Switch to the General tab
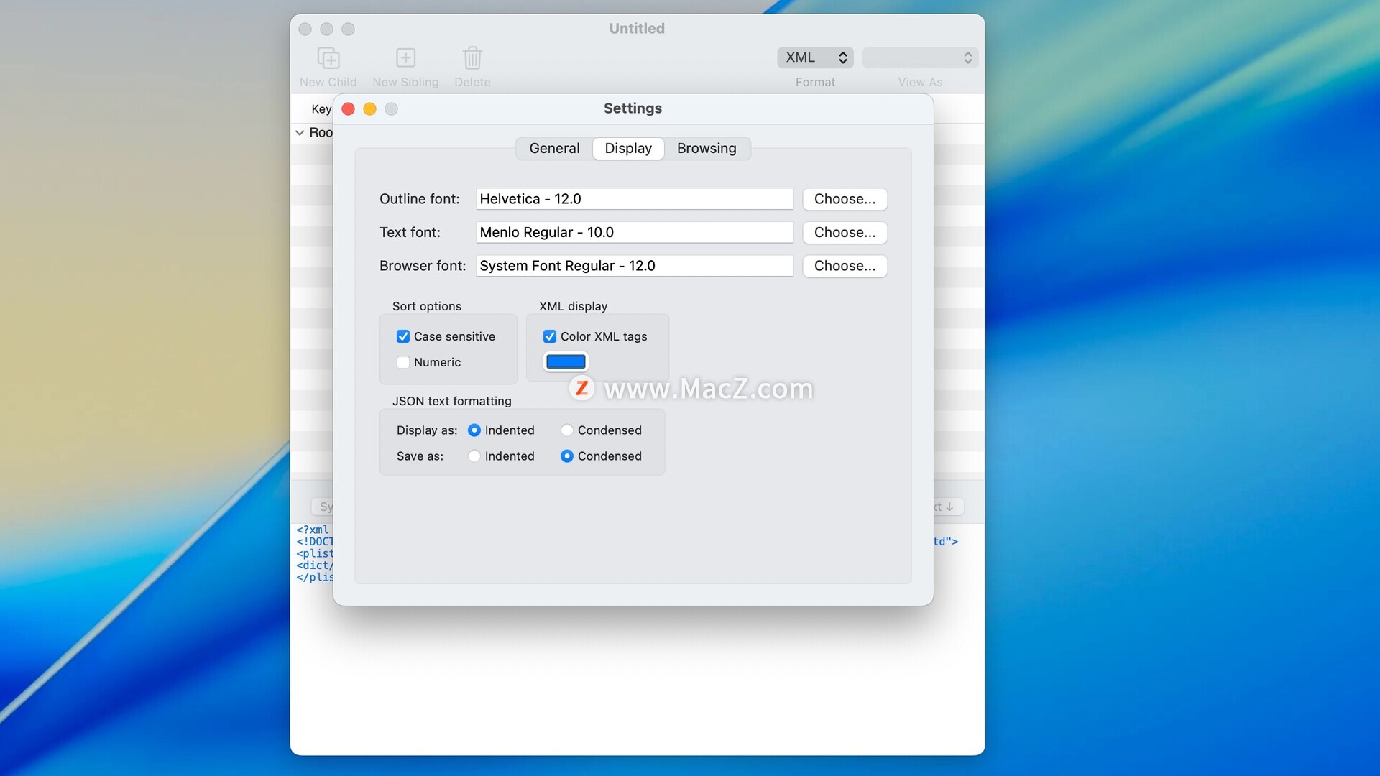The width and height of the screenshot is (1380, 776). tap(554, 149)
